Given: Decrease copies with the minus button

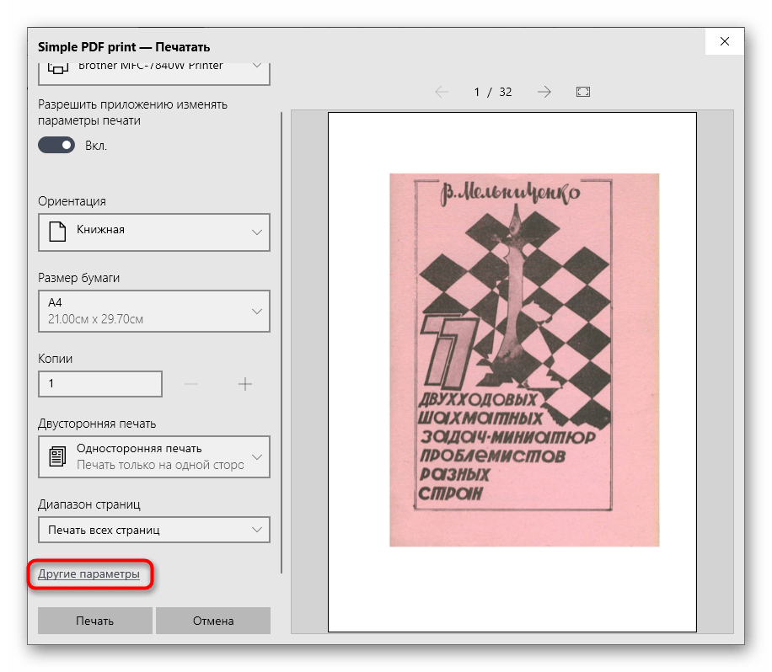Looking at the screenshot, I should pos(191,384).
